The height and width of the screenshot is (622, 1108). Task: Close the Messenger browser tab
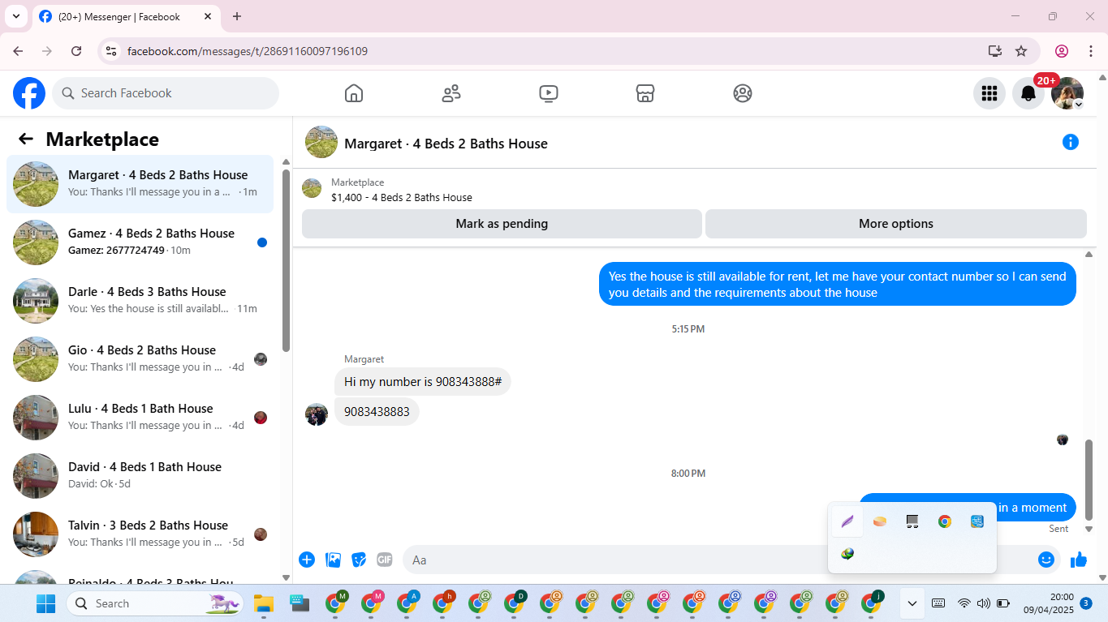(x=208, y=16)
